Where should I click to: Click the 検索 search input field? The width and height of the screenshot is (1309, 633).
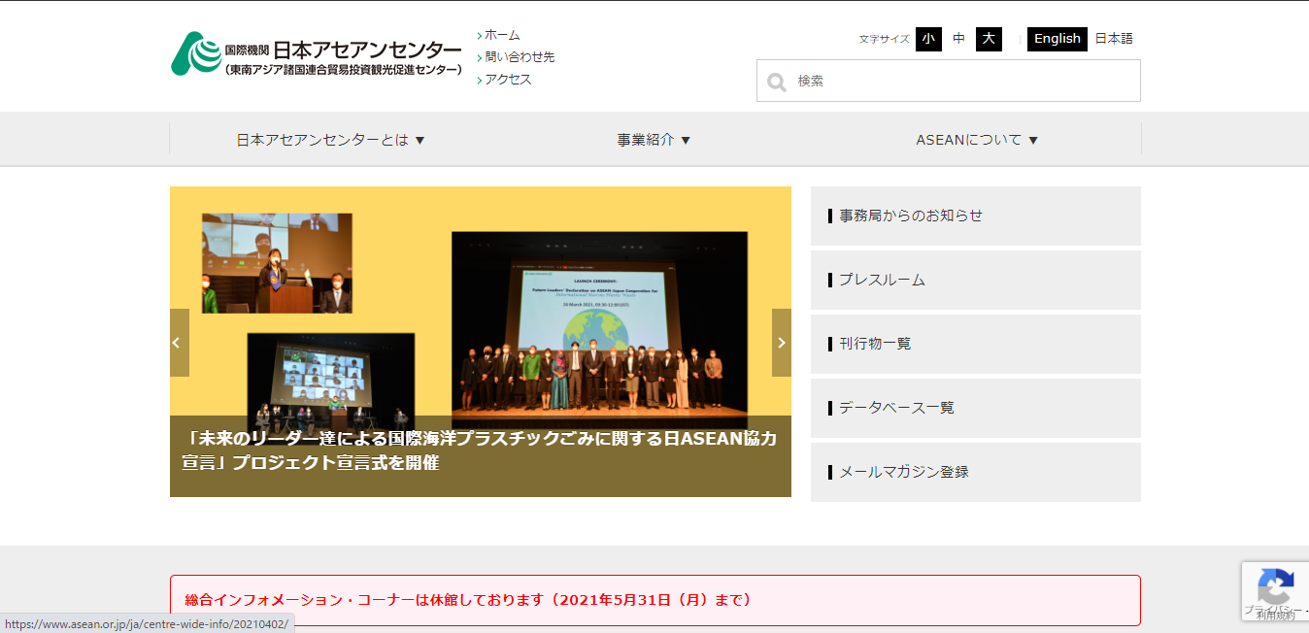pyautogui.click(x=949, y=81)
